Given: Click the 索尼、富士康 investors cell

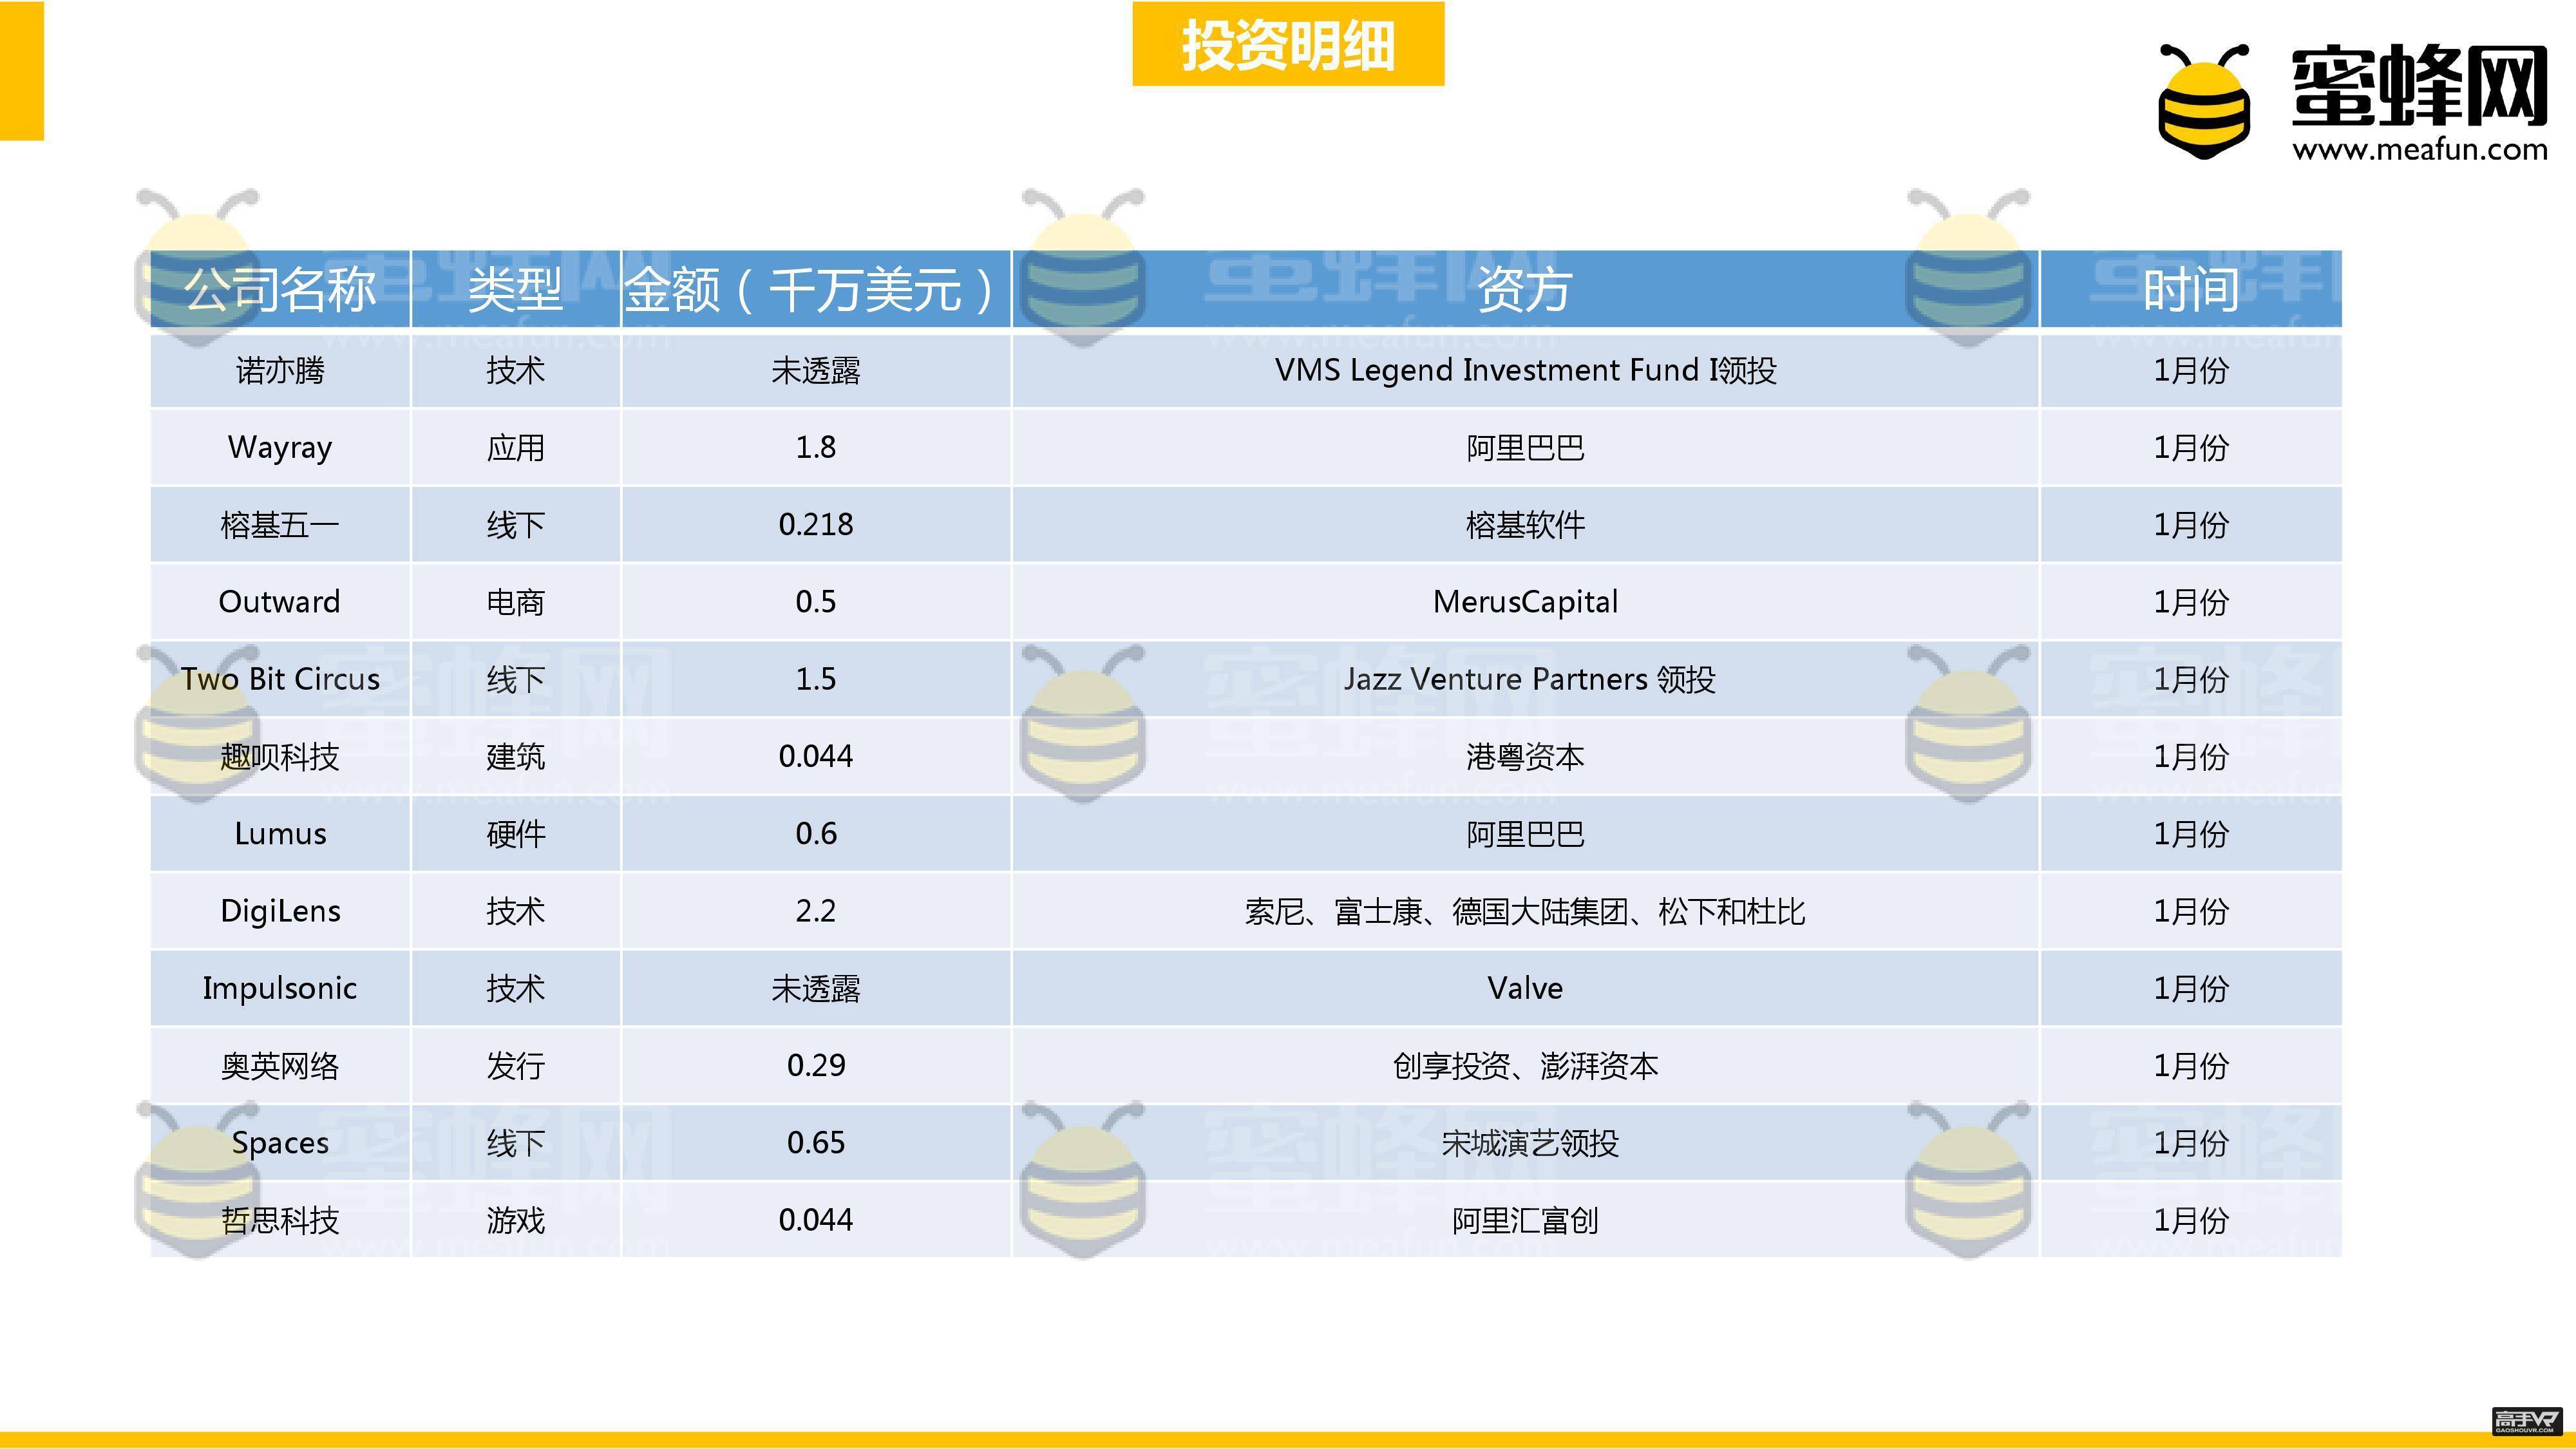Looking at the screenshot, I should click(x=1525, y=911).
